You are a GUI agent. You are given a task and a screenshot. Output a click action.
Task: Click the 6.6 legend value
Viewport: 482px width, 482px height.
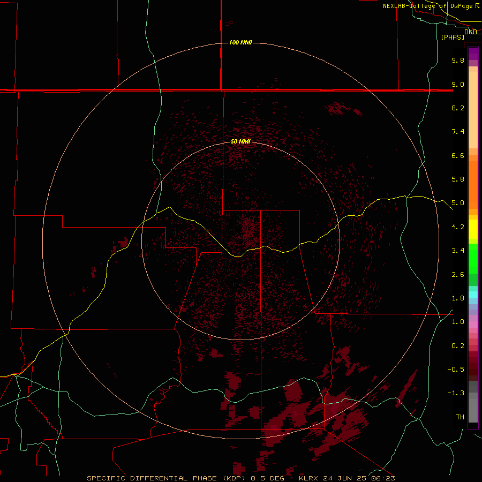tap(458, 155)
